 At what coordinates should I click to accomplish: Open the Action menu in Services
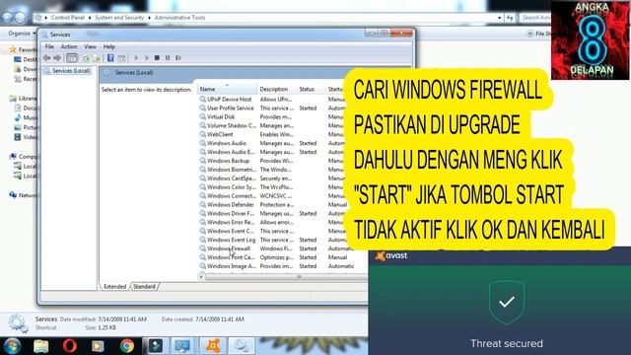click(x=69, y=46)
